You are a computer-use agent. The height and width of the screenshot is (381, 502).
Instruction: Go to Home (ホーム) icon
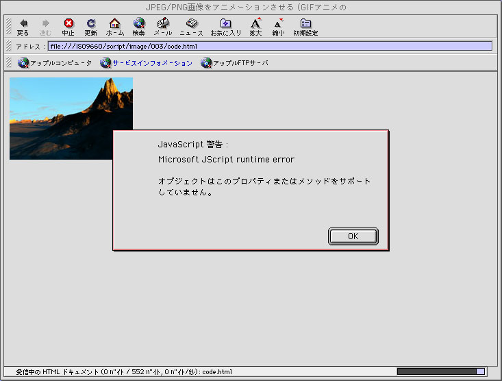pyautogui.click(x=114, y=23)
